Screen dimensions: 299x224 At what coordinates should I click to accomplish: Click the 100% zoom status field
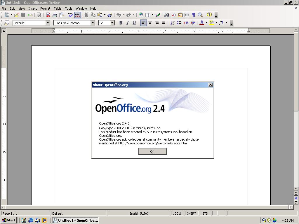(177, 213)
